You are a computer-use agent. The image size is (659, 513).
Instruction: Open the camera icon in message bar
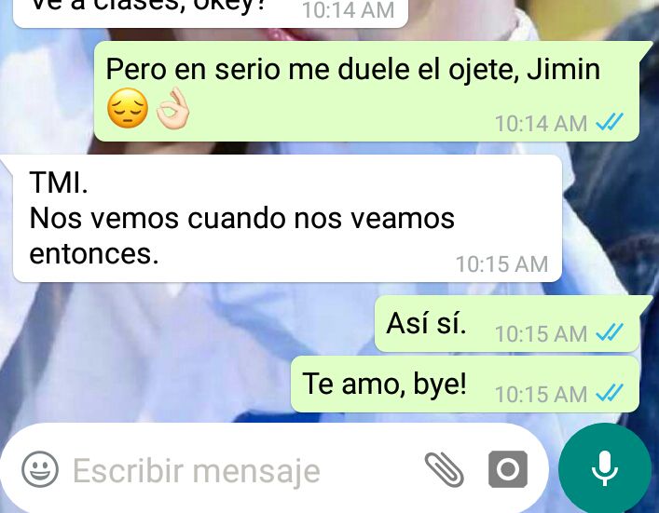tap(508, 469)
